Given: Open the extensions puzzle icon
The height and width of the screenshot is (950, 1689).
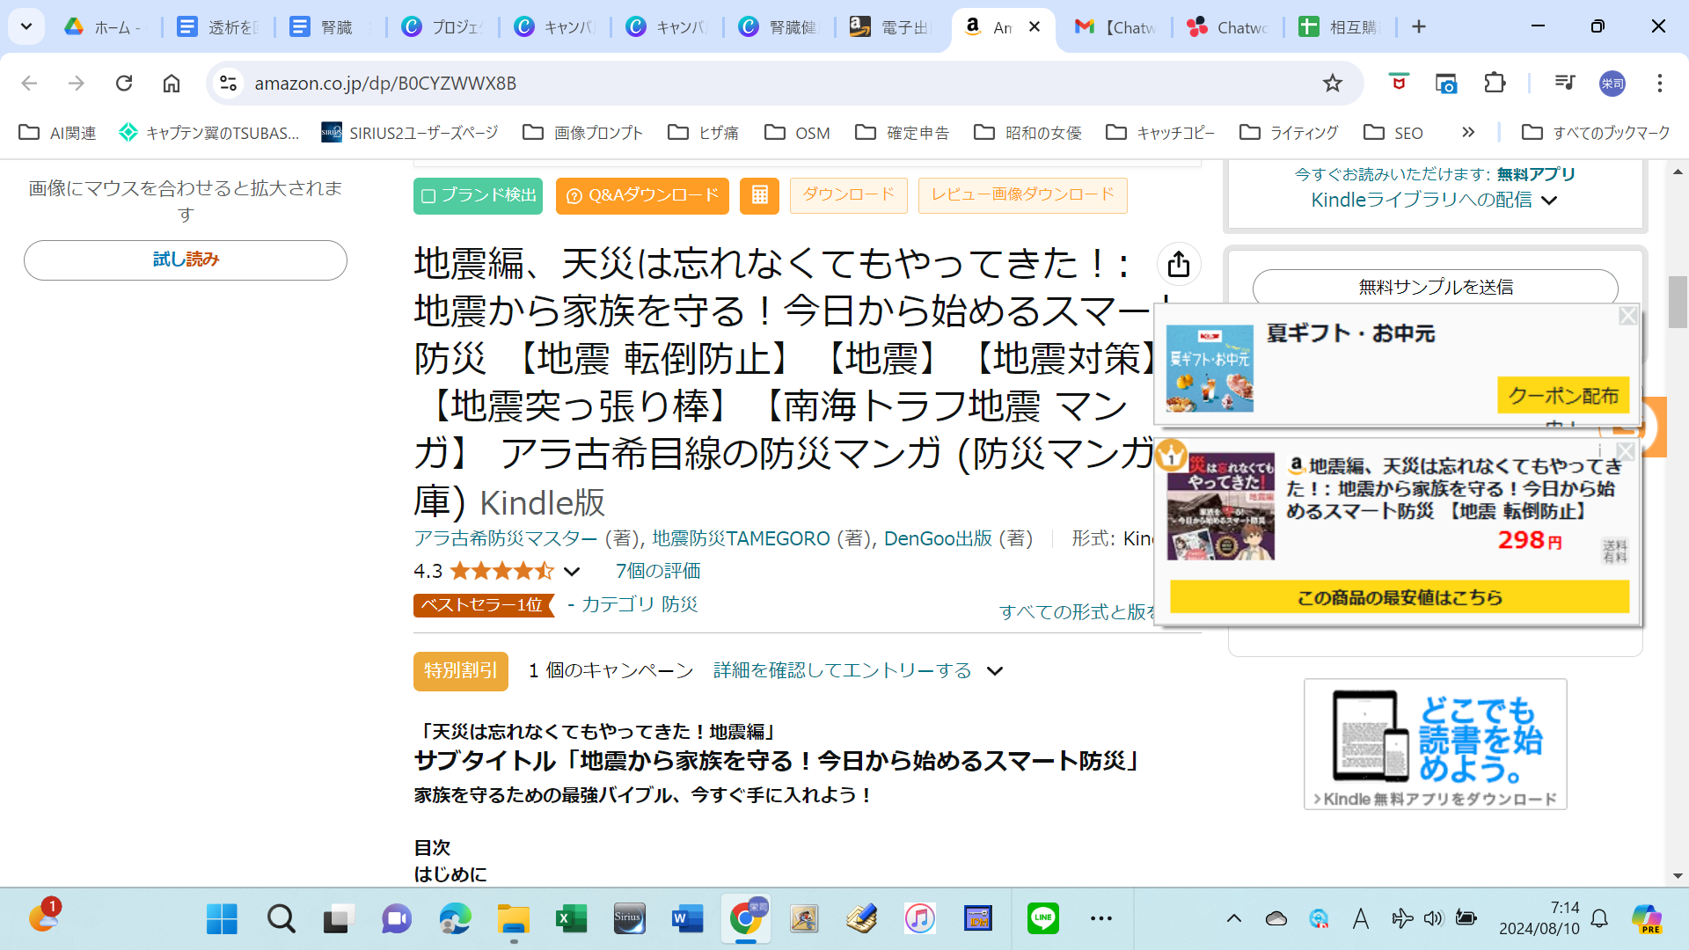Looking at the screenshot, I should coord(1495,83).
